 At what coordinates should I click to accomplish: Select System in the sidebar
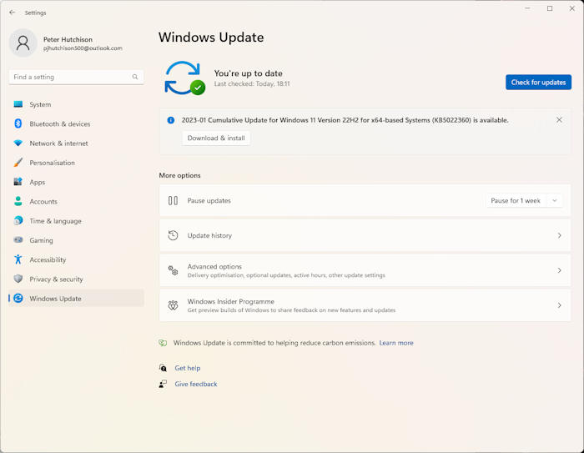pos(77,104)
